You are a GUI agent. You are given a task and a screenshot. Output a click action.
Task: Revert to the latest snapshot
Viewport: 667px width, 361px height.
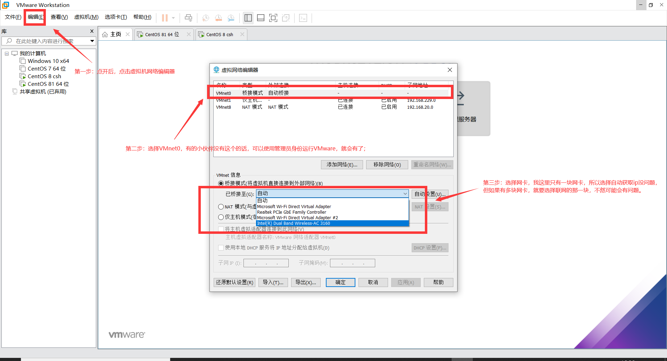[219, 18]
